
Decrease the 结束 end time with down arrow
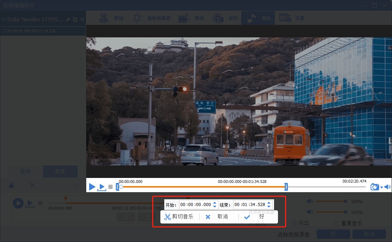point(269,206)
